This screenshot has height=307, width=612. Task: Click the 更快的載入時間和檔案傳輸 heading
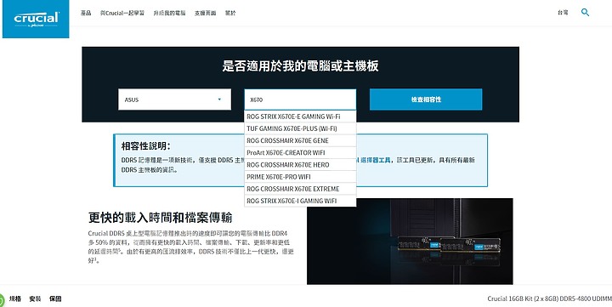(161, 217)
